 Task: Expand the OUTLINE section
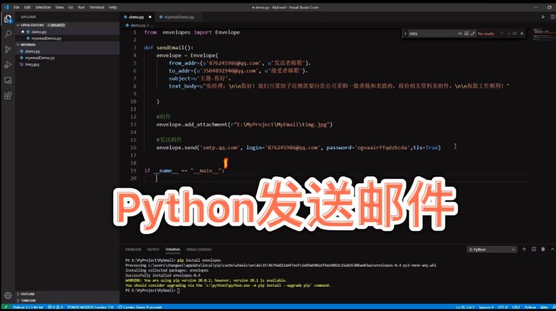(x=67, y=294)
